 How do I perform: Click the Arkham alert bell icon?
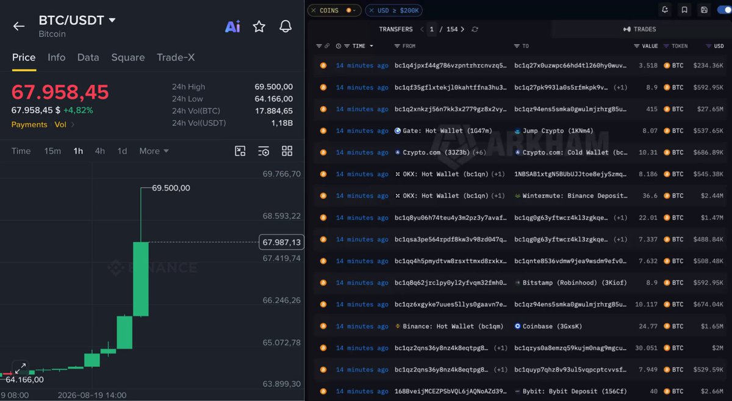[x=665, y=10]
